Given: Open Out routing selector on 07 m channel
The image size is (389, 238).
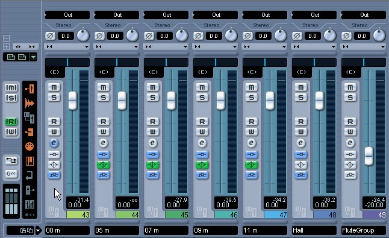Looking at the screenshot, I should pyautogui.click(x=166, y=15).
